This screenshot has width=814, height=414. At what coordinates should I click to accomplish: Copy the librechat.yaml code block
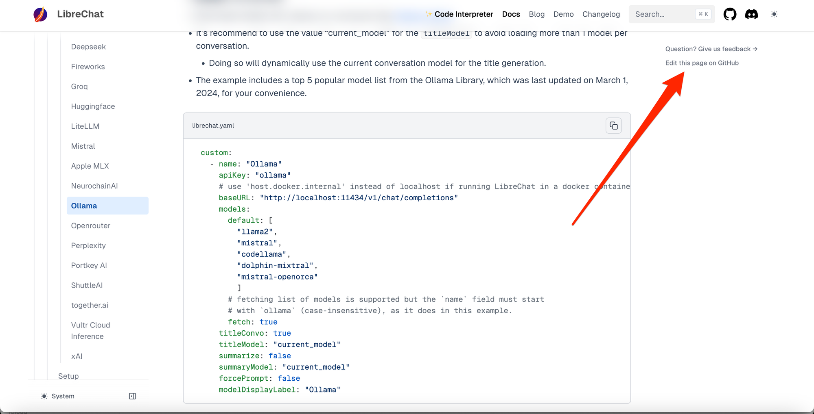[613, 126]
